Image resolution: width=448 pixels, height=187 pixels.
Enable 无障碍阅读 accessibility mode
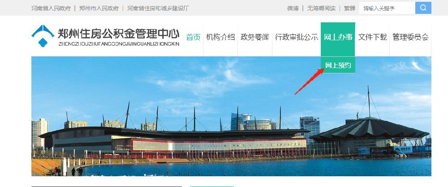pos(321,8)
